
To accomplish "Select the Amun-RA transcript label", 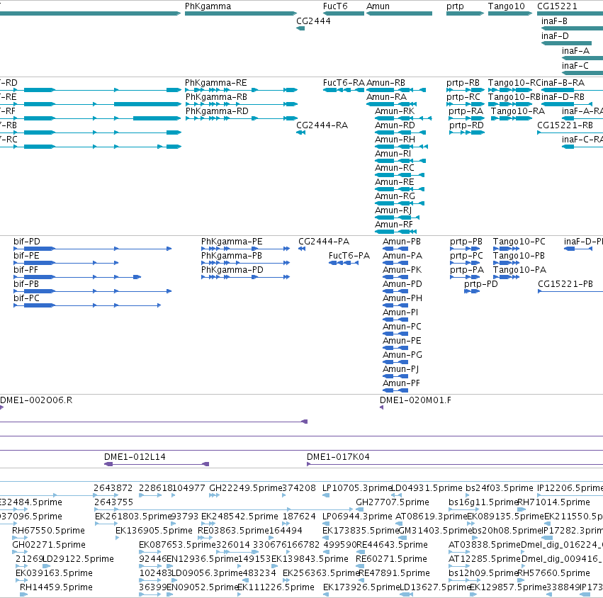I will pyautogui.click(x=386, y=97).
